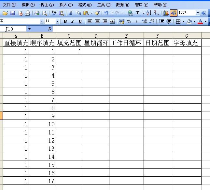Select cell with header 星期循环
This screenshot has width=210, height=190.
pyautogui.click(x=96, y=43)
